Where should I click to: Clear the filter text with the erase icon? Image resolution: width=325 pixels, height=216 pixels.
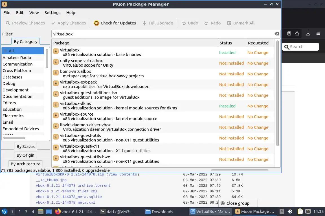(x=277, y=34)
